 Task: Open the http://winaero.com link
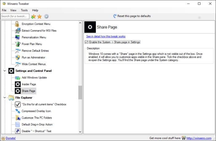point(199,138)
